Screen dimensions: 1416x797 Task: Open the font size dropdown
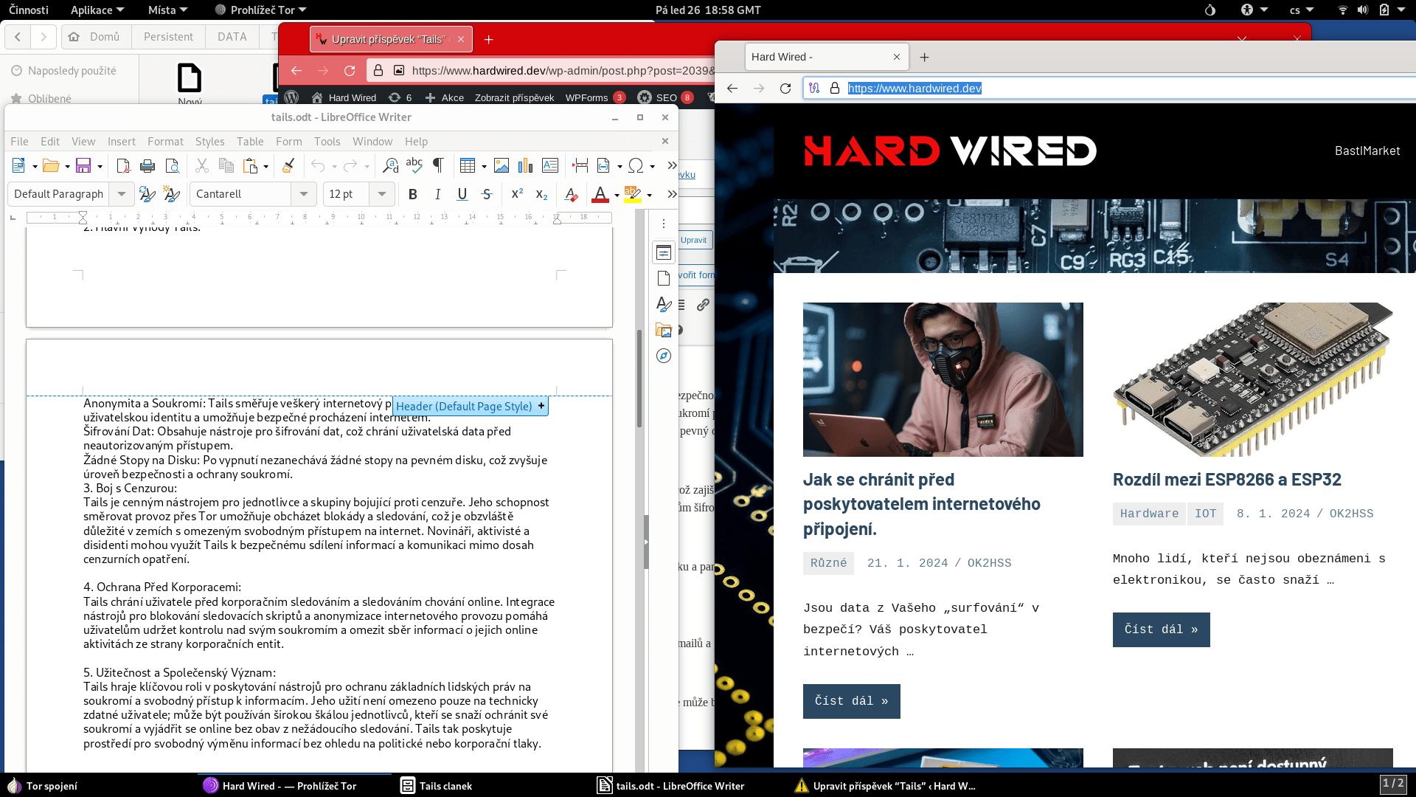point(381,194)
